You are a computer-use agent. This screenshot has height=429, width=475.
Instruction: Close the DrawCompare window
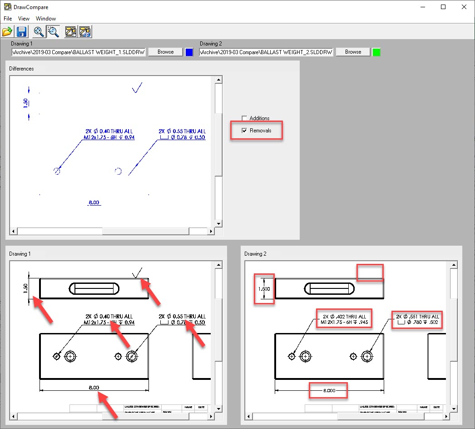[x=464, y=7]
